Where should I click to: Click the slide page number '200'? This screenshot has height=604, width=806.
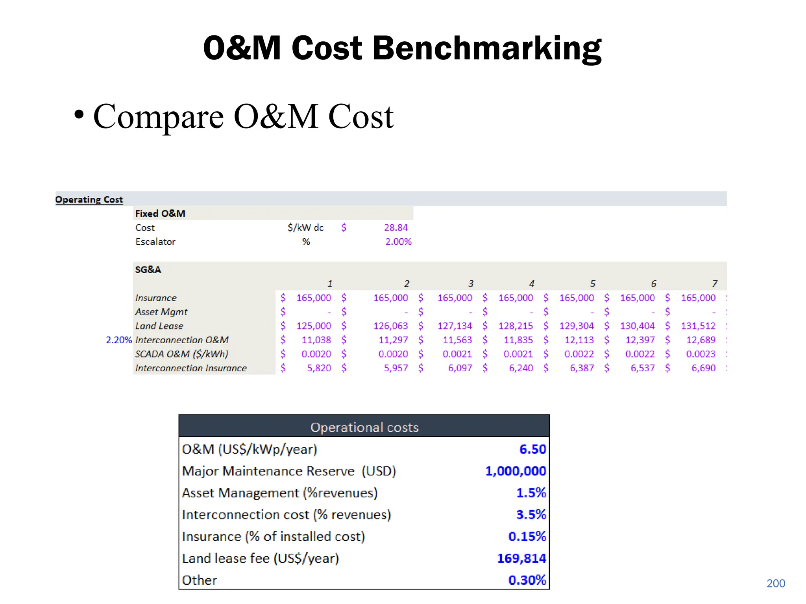776,584
